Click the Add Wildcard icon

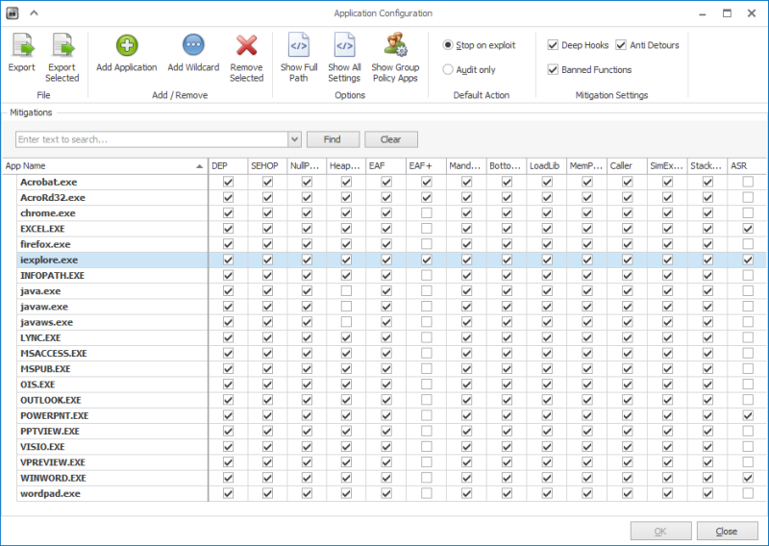point(193,46)
